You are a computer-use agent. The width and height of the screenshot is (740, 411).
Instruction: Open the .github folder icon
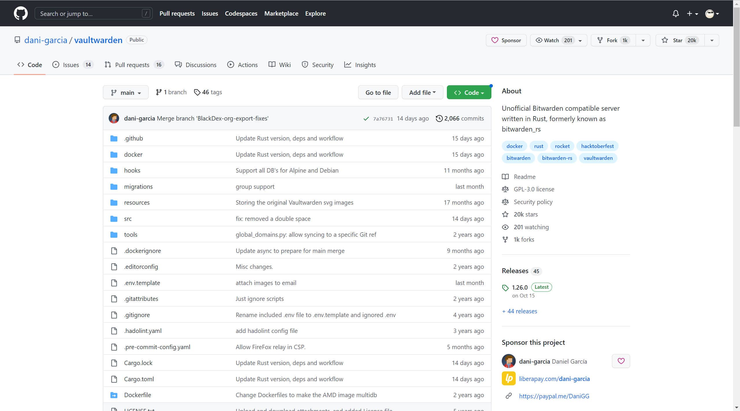pyautogui.click(x=114, y=138)
